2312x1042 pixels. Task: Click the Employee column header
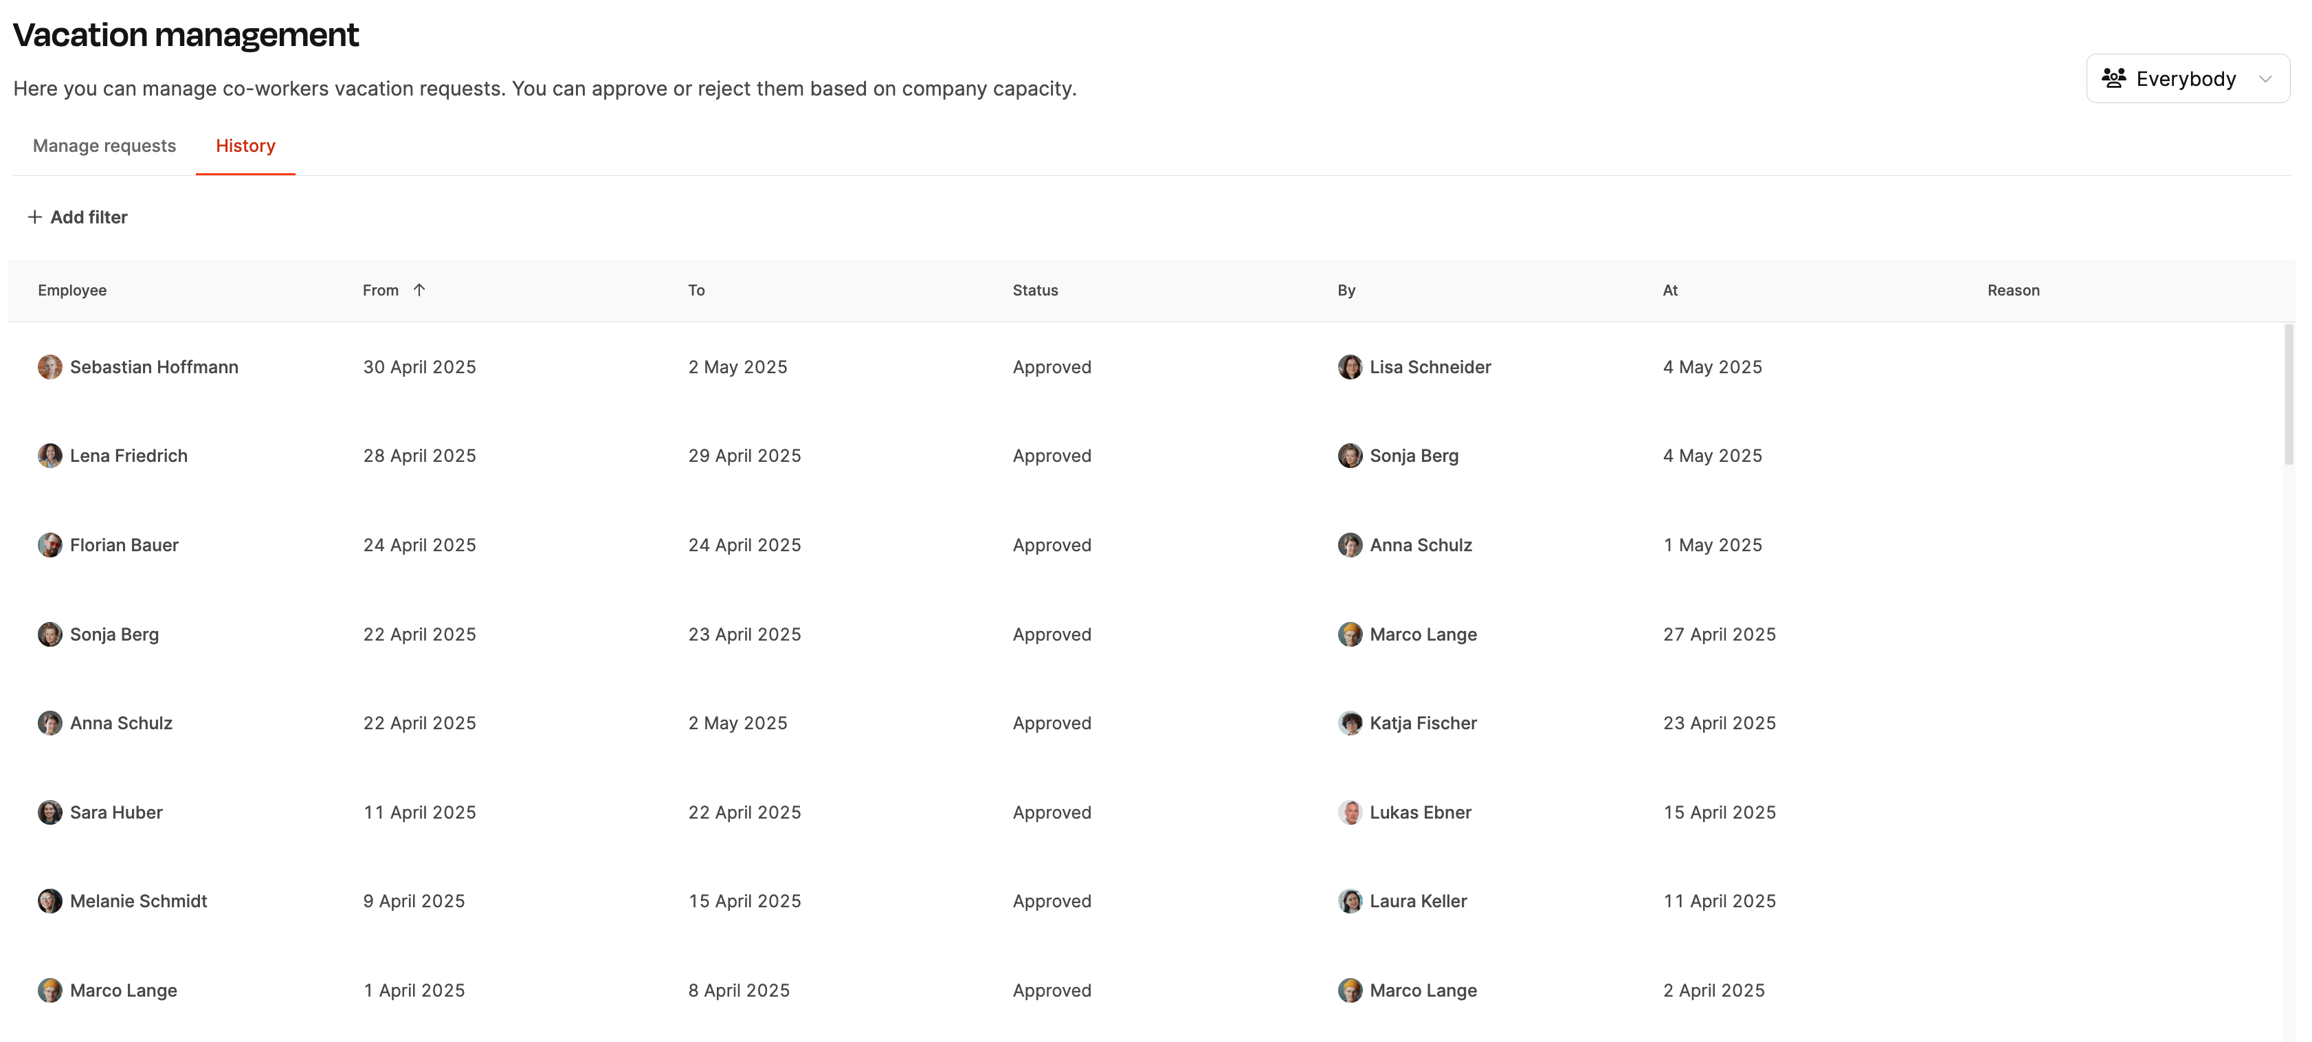(71, 290)
